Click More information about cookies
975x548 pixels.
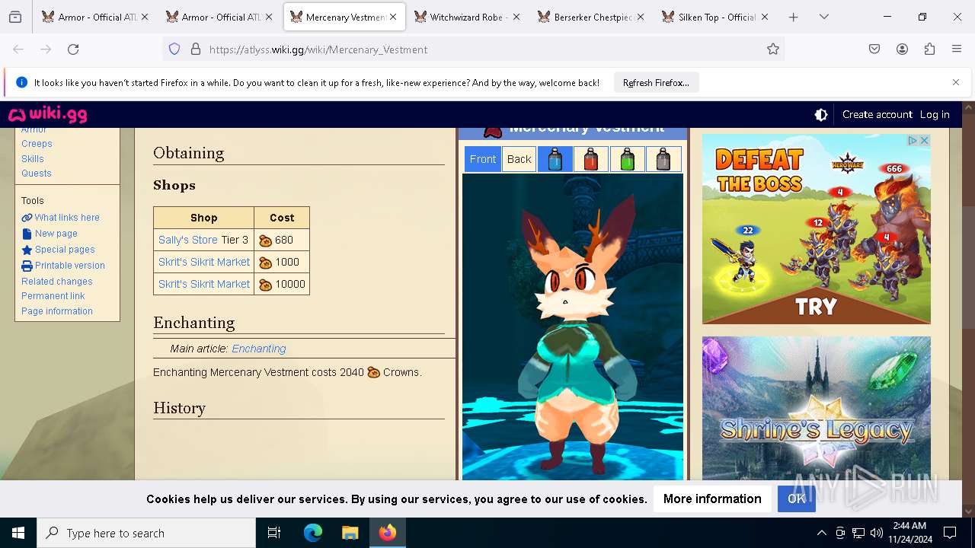(712, 499)
